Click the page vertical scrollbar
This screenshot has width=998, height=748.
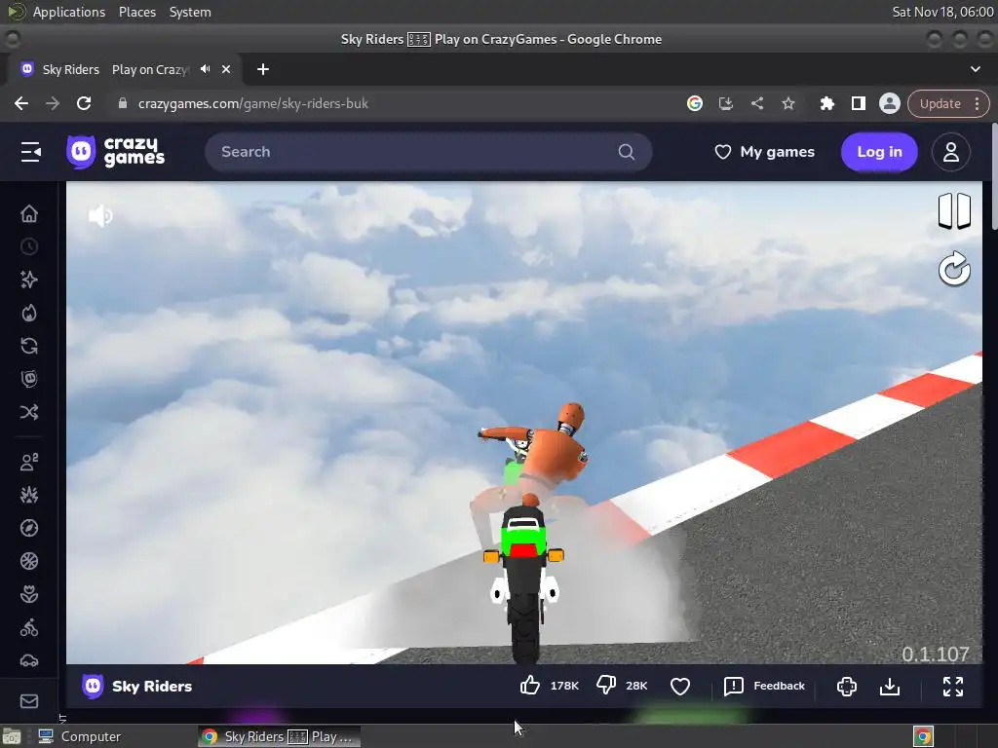point(993,177)
